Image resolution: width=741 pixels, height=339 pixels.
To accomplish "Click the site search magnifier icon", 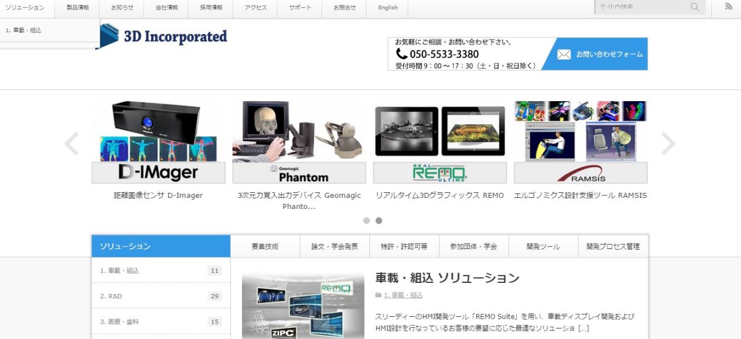I will pyautogui.click(x=695, y=7).
